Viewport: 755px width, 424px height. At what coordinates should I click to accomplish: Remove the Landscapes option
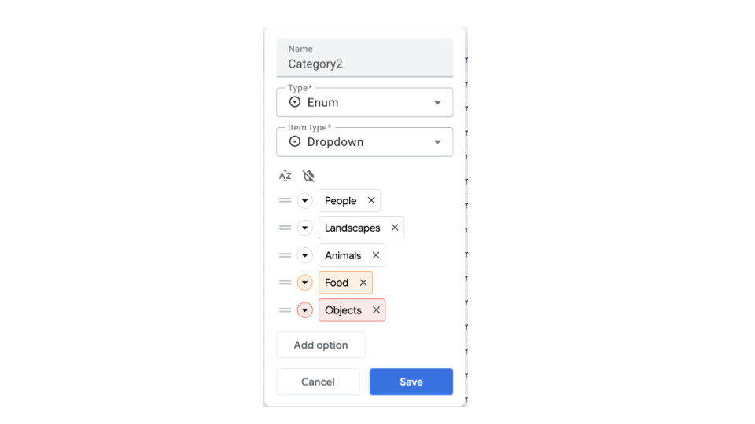[x=395, y=228]
